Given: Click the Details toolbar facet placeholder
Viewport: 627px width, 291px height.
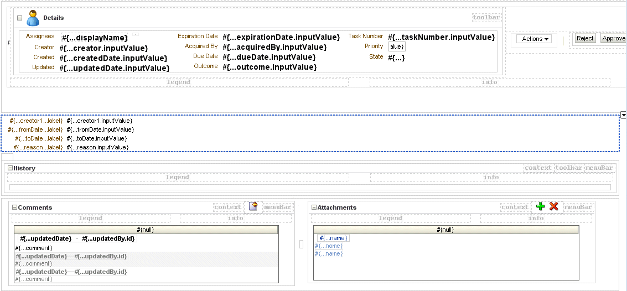Looking at the screenshot, I should pos(486,18).
